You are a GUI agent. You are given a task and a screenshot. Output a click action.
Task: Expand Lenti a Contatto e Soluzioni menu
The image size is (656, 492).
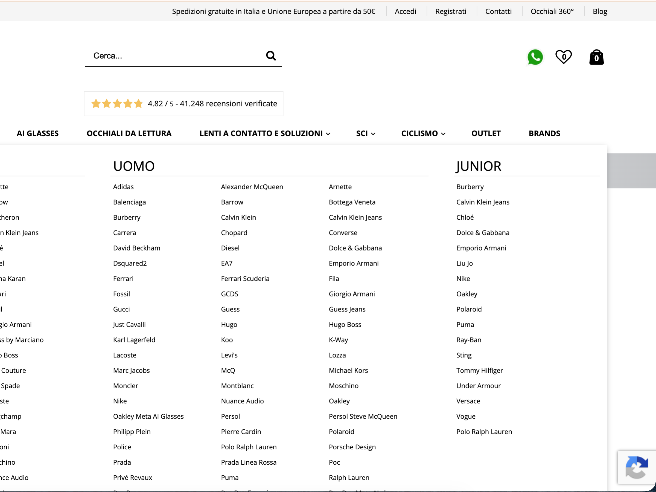pos(265,133)
